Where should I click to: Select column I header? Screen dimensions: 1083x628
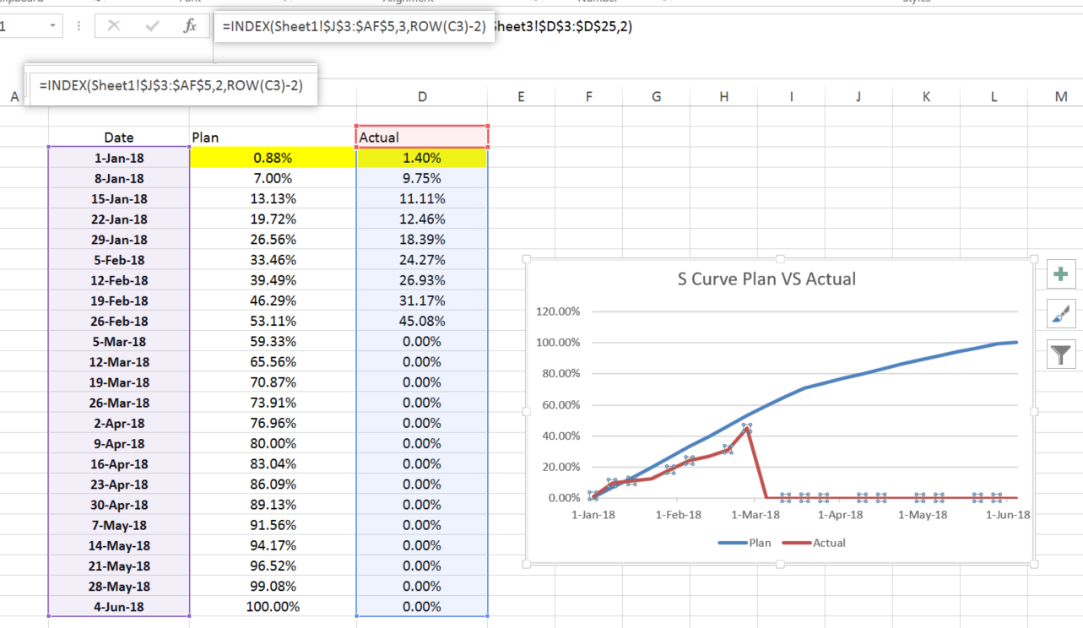point(791,97)
